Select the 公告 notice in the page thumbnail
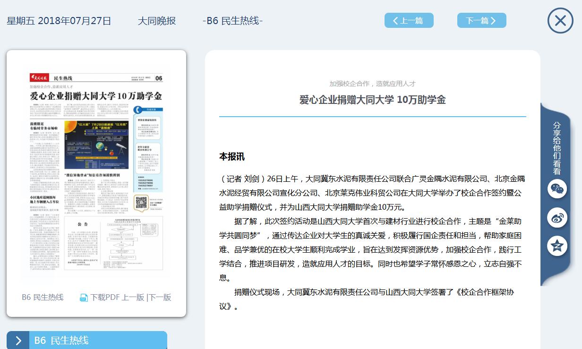 [x=83, y=225]
